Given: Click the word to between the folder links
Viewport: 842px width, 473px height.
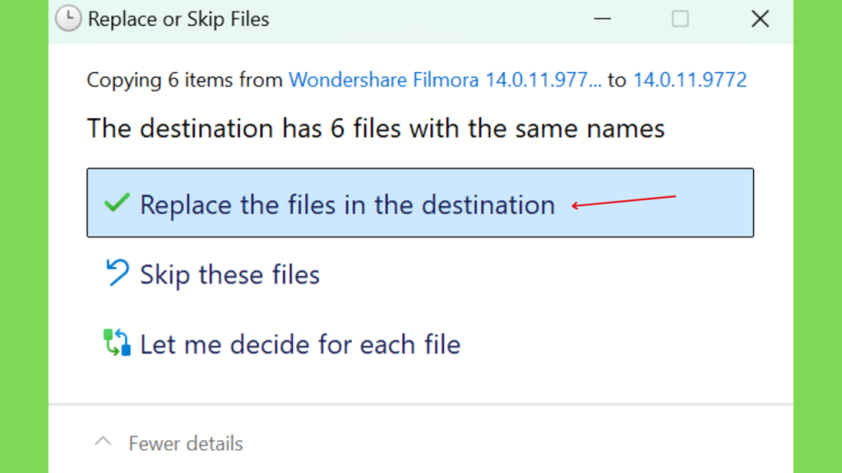Looking at the screenshot, I should (x=617, y=80).
